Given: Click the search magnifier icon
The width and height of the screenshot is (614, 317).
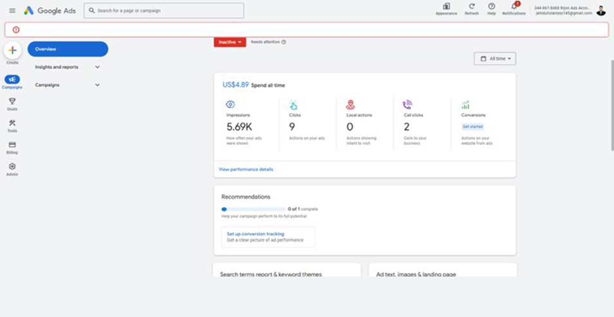Looking at the screenshot, I should (91, 10).
